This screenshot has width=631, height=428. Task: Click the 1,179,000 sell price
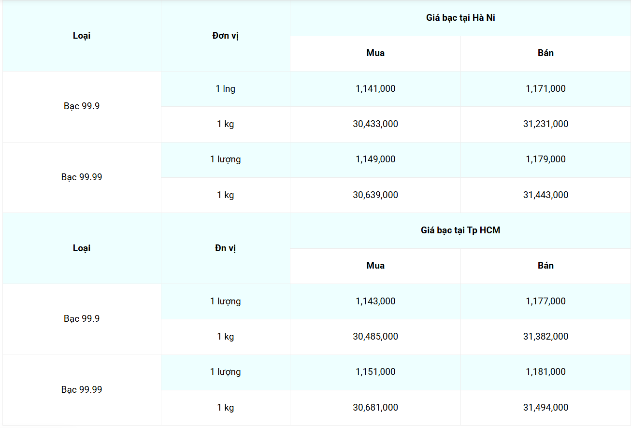pos(545,159)
